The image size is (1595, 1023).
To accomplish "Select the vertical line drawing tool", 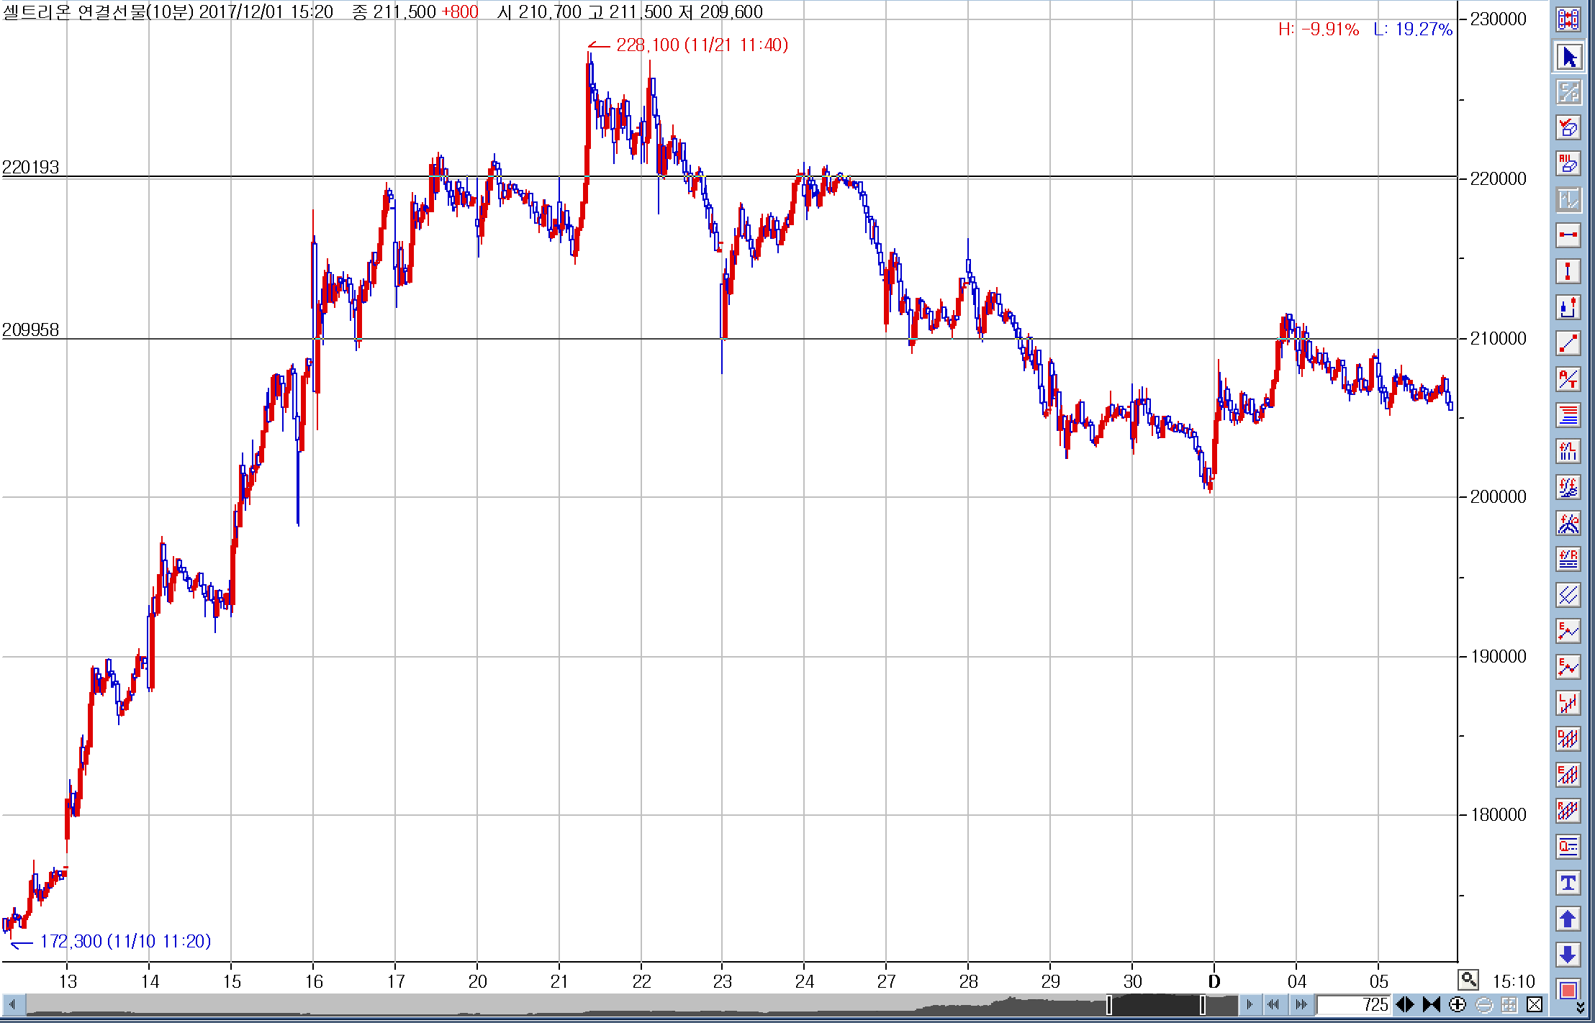I will [x=1568, y=271].
